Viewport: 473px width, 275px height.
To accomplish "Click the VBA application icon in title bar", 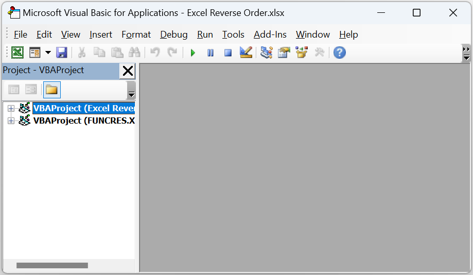I will coord(14,13).
